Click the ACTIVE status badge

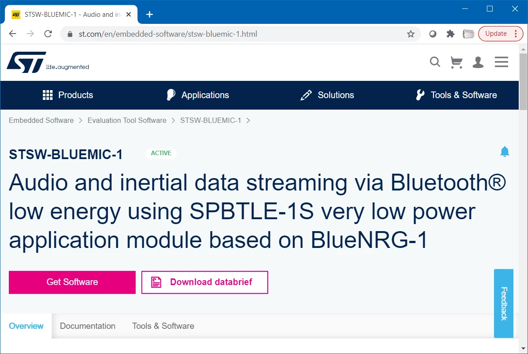pyautogui.click(x=161, y=153)
